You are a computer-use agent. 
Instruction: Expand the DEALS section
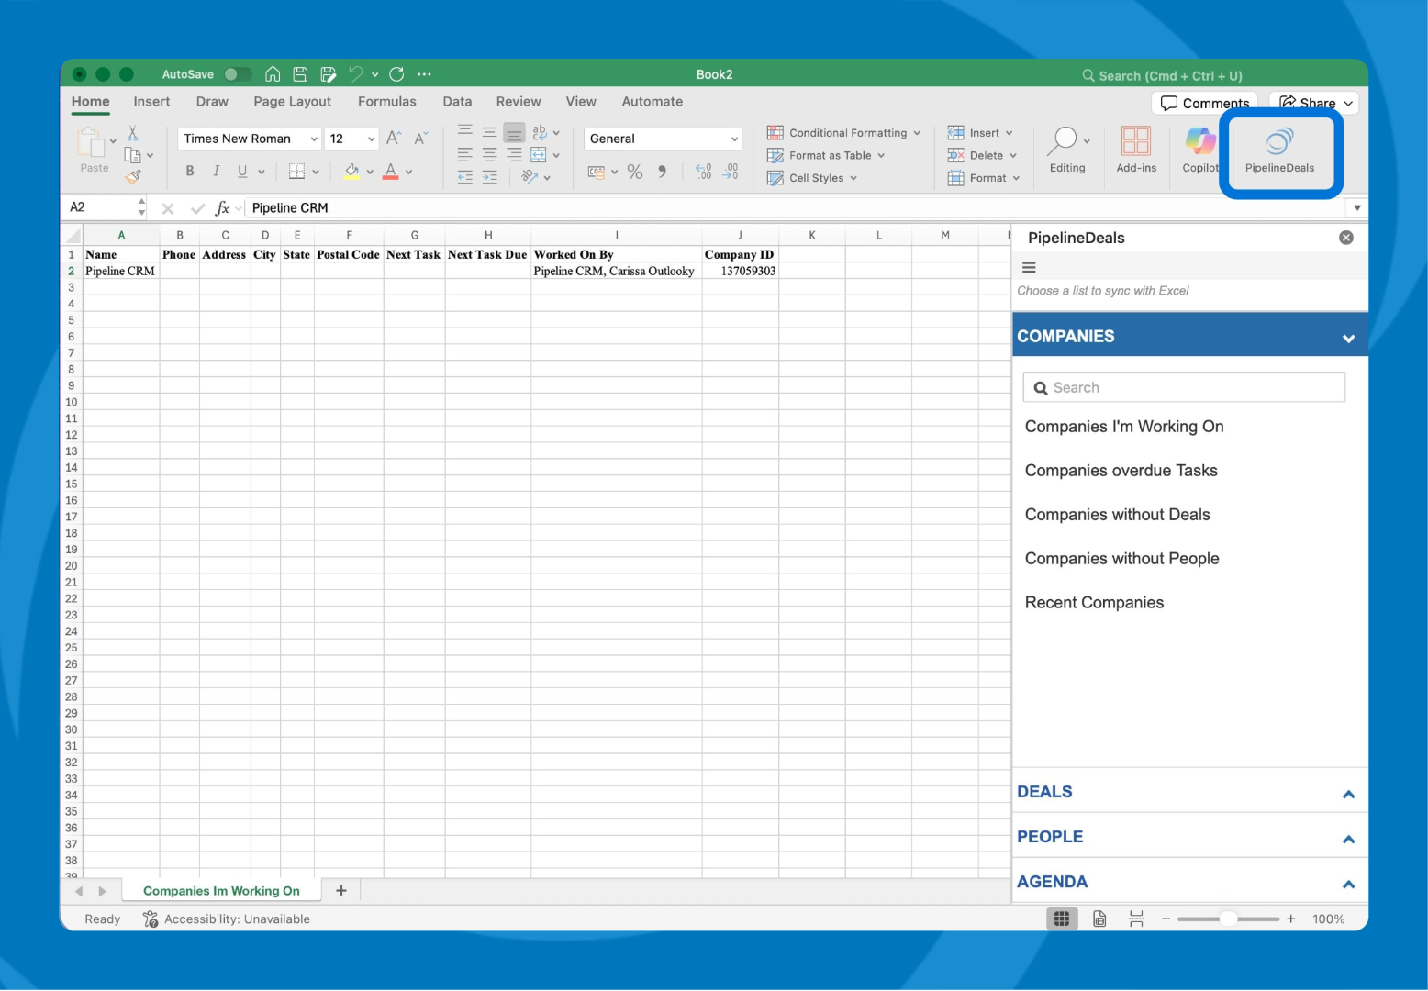pos(1189,792)
